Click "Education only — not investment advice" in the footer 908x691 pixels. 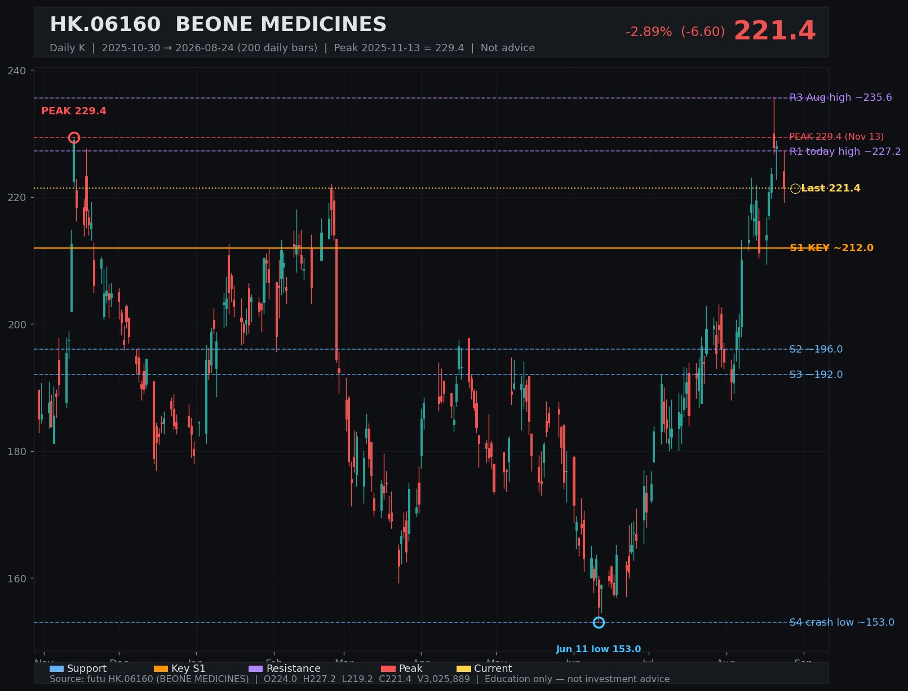click(577, 679)
